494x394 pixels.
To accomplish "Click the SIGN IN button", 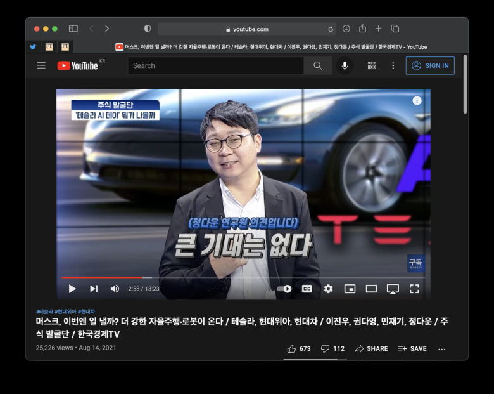I will [x=430, y=66].
